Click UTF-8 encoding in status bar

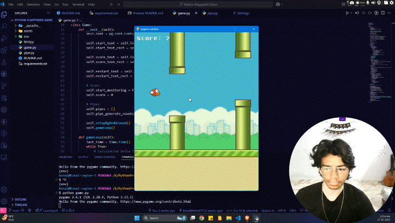(x=281, y=210)
